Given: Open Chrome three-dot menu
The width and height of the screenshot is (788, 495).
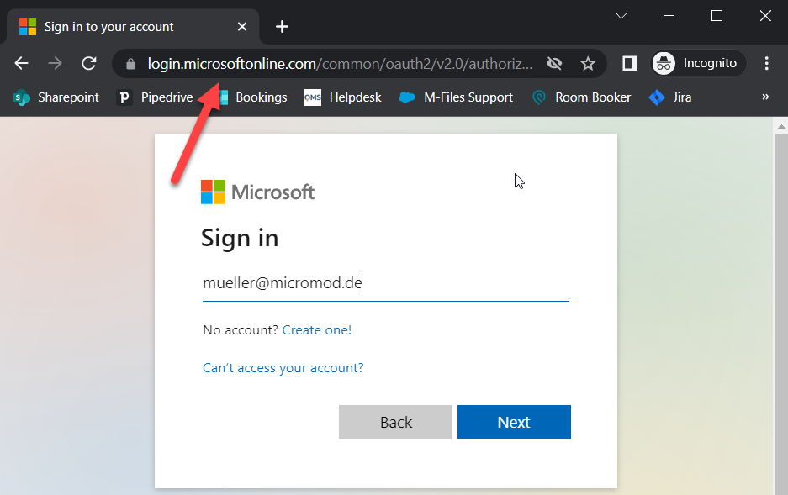Looking at the screenshot, I should click(x=766, y=63).
